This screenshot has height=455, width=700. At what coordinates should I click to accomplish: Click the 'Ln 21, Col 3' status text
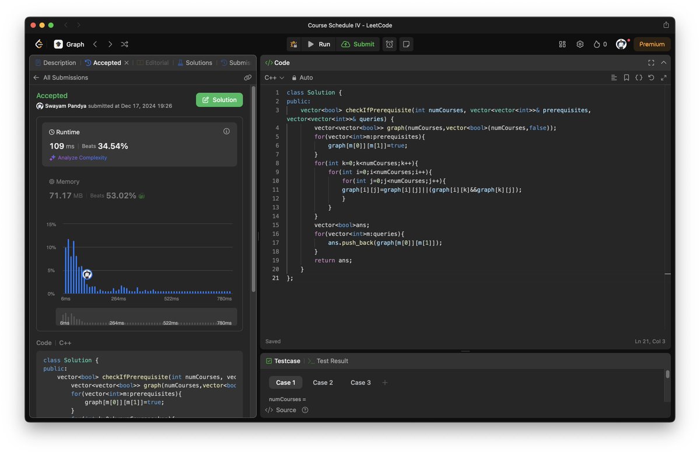click(650, 341)
